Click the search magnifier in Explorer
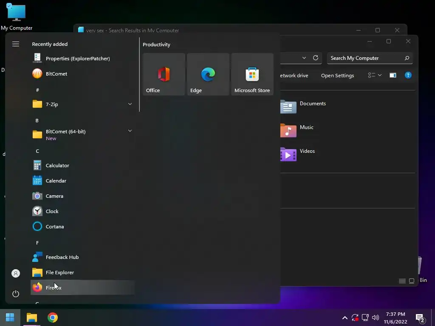Image resolution: width=435 pixels, height=326 pixels. [407, 58]
